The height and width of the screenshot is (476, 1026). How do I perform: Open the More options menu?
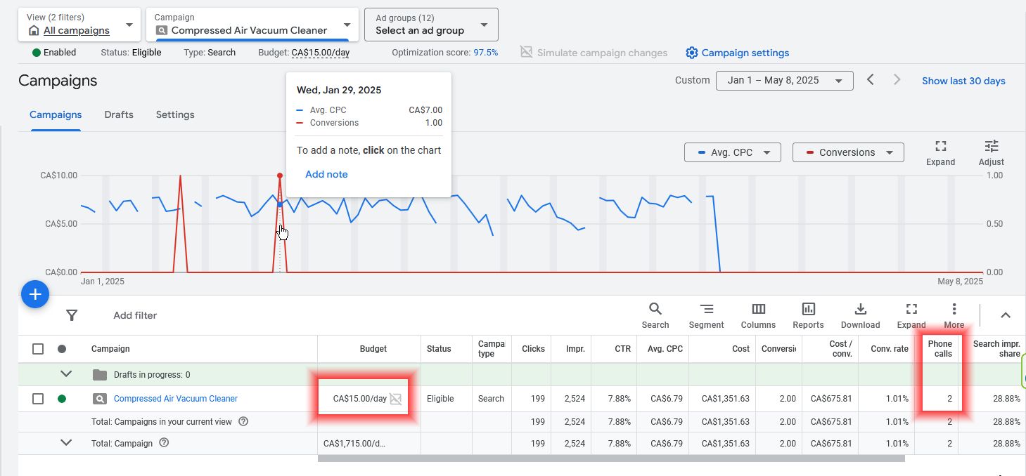click(x=954, y=315)
